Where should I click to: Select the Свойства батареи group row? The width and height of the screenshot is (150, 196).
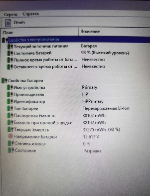point(26,81)
